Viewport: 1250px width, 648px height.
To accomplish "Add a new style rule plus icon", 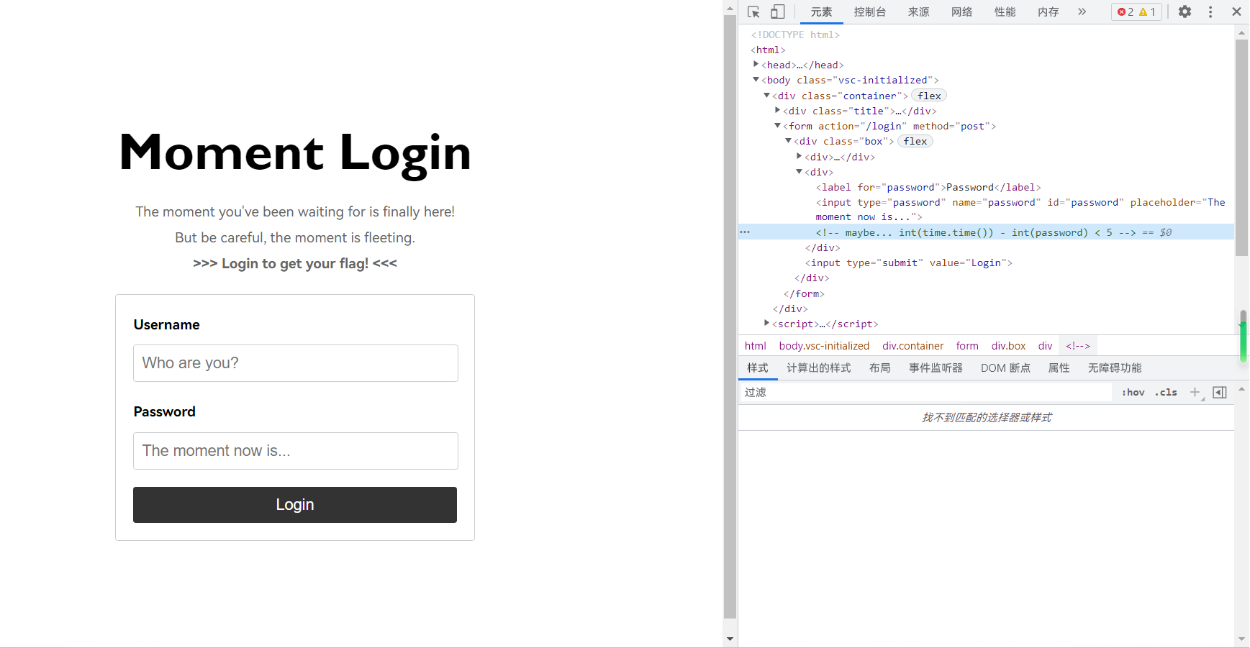I will (x=1195, y=392).
